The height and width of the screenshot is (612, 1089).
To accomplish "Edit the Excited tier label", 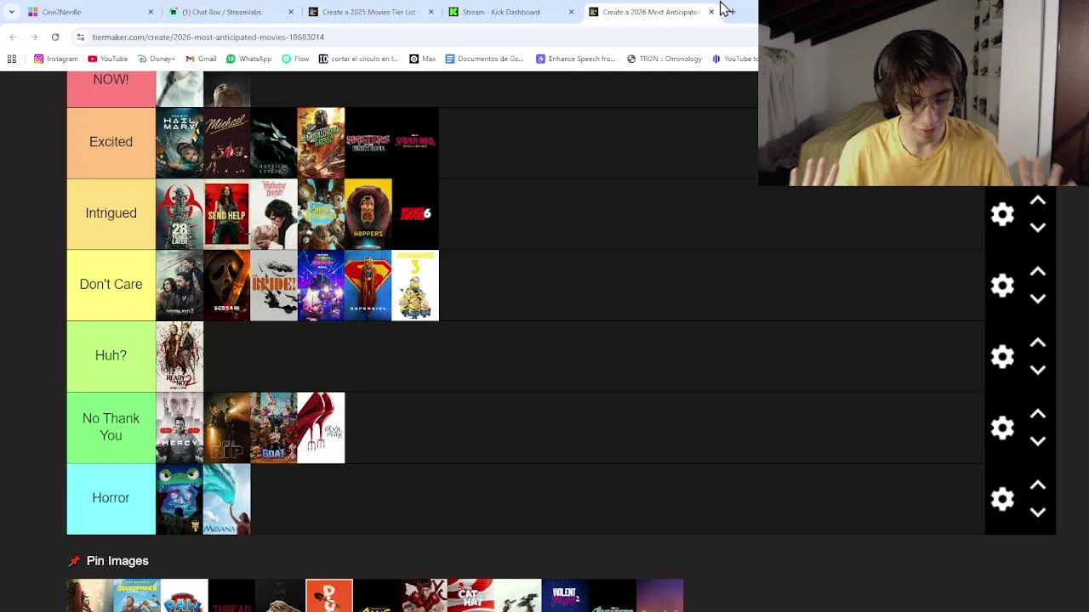I will tap(111, 142).
